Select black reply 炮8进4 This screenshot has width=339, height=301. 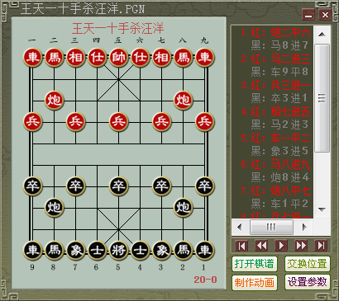(x=279, y=177)
